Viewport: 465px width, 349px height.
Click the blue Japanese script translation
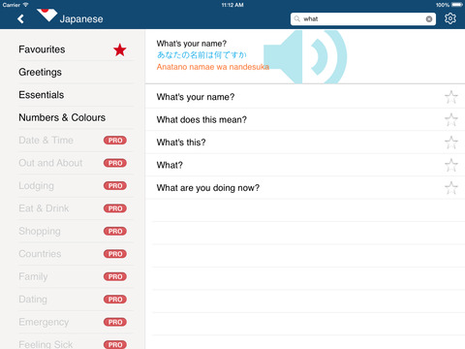pyautogui.click(x=201, y=55)
